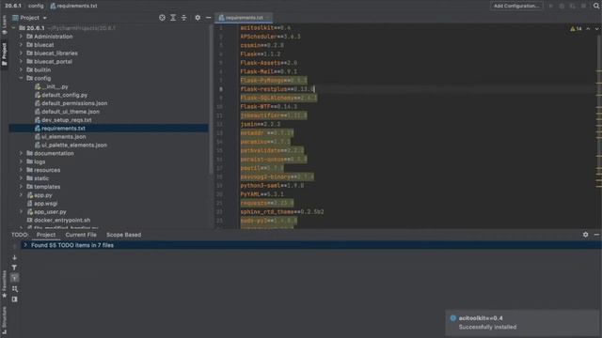Expand the bluecat_libraries folder arrow
602x338 pixels.
coord(21,53)
